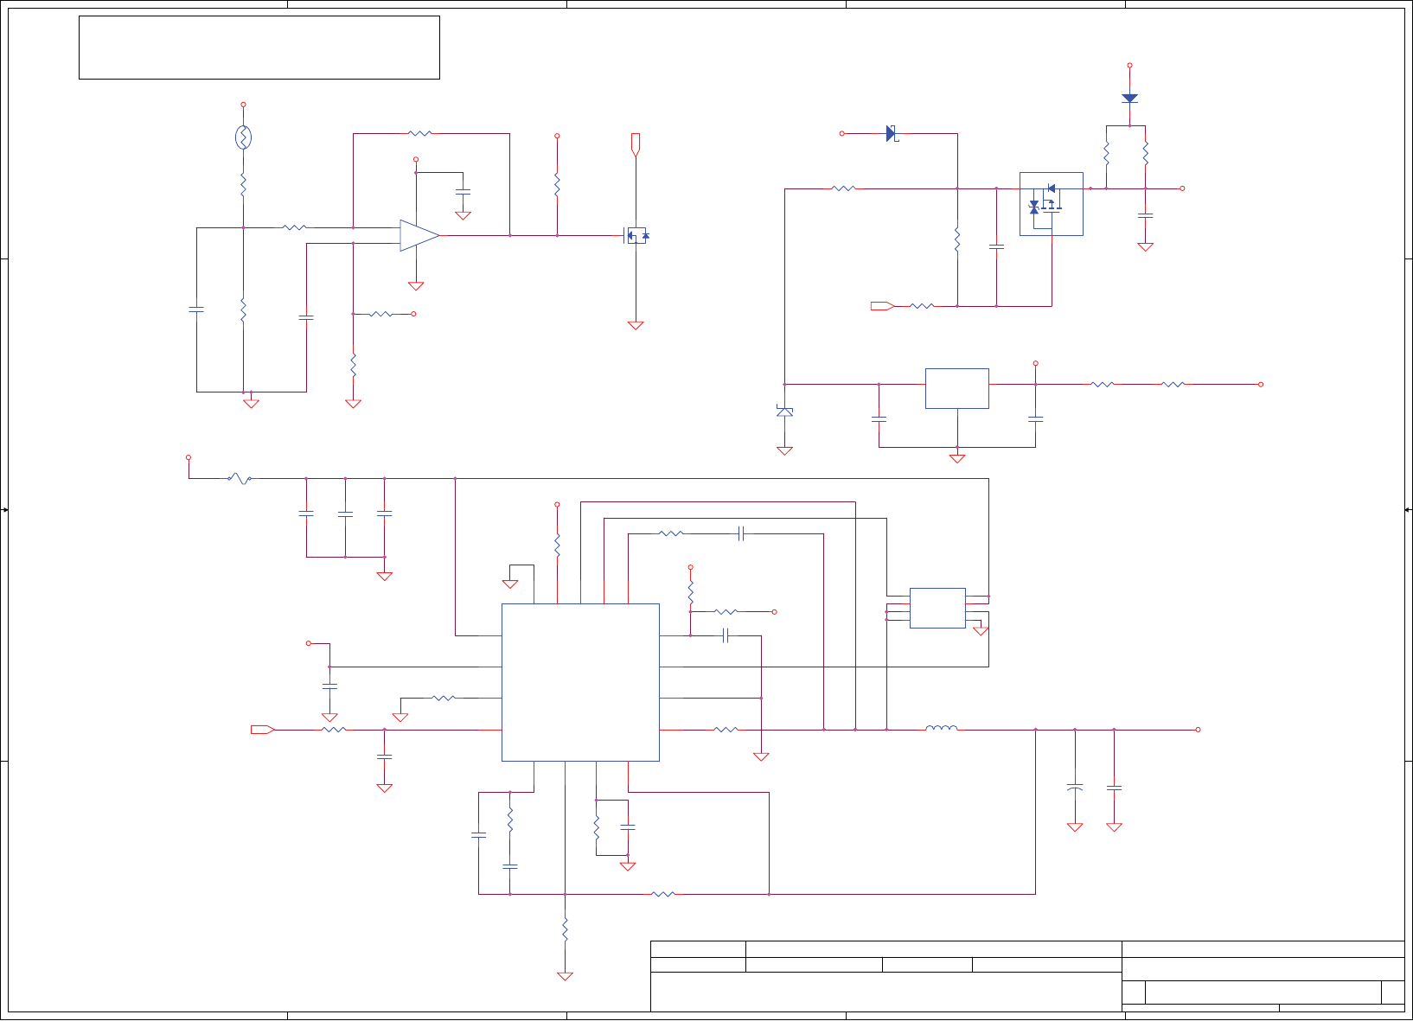This screenshot has height=1021, width=1413.
Task: Select the TVS diode connected to ground
Action: (784, 412)
